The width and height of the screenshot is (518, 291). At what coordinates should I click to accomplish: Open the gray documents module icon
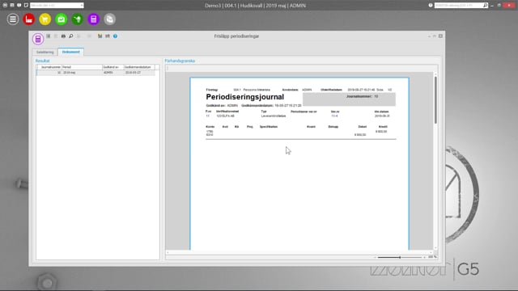click(110, 19)
